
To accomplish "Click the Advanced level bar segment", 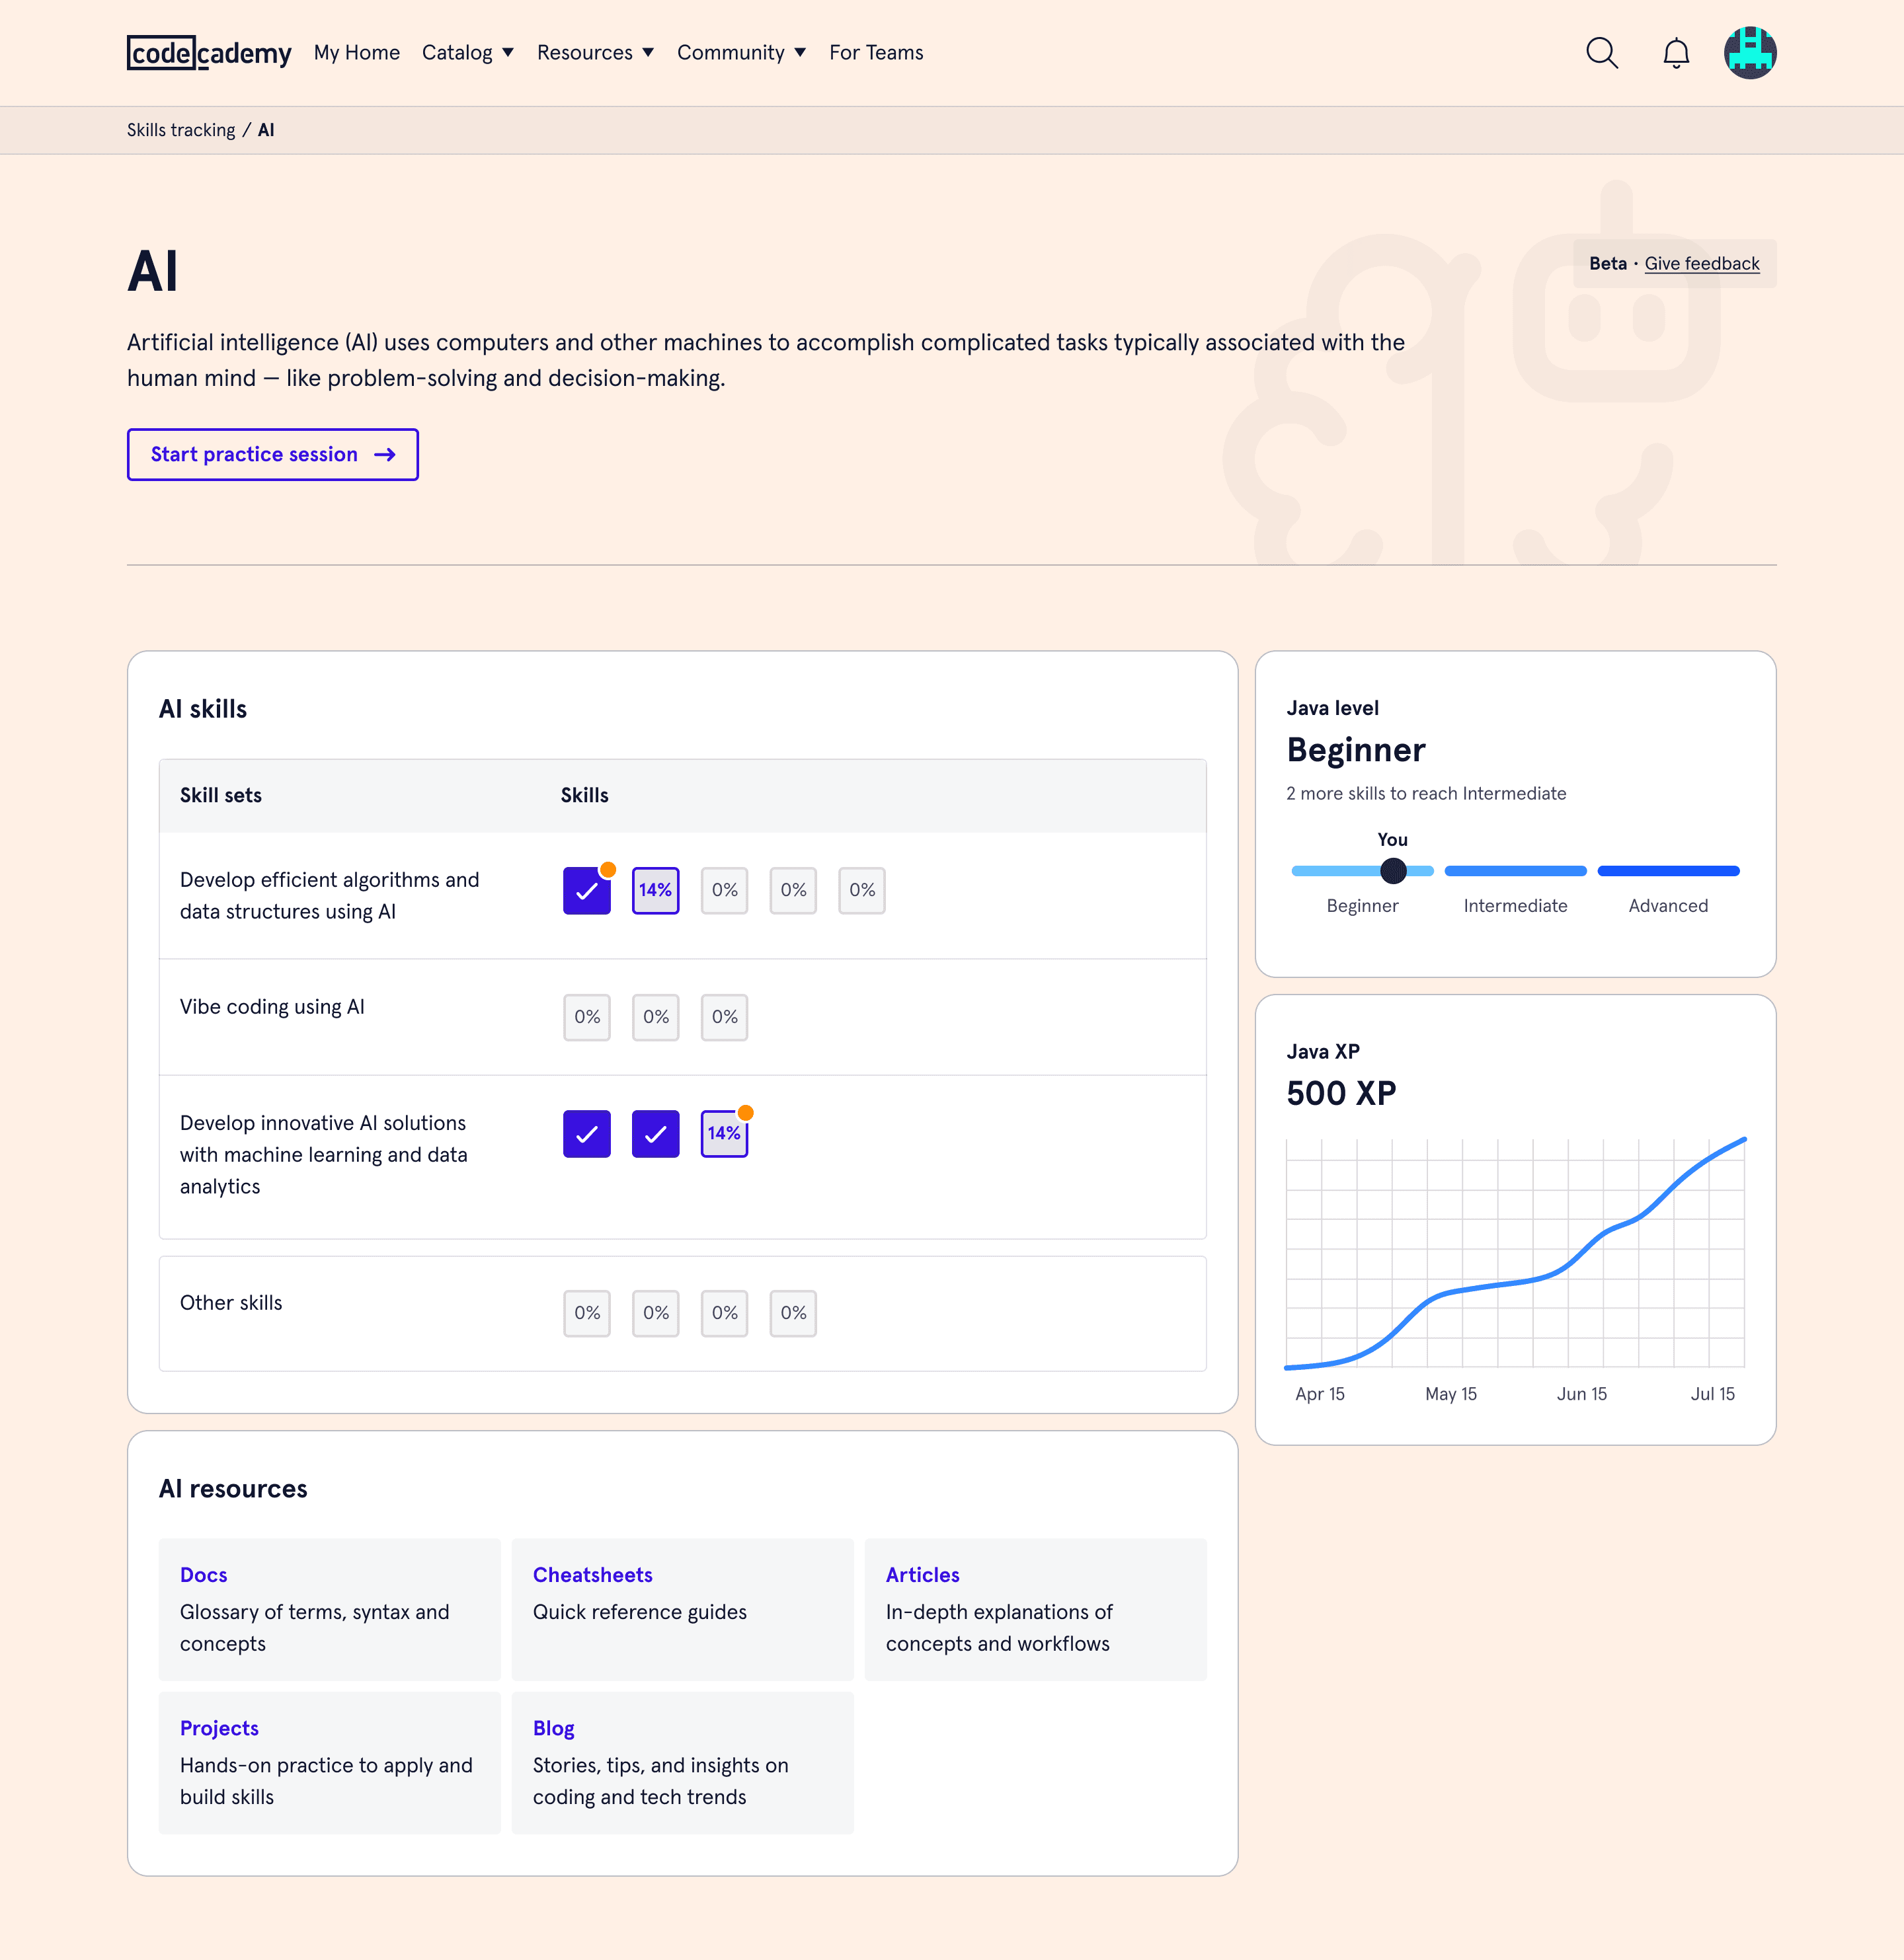I will (1669, 871).
